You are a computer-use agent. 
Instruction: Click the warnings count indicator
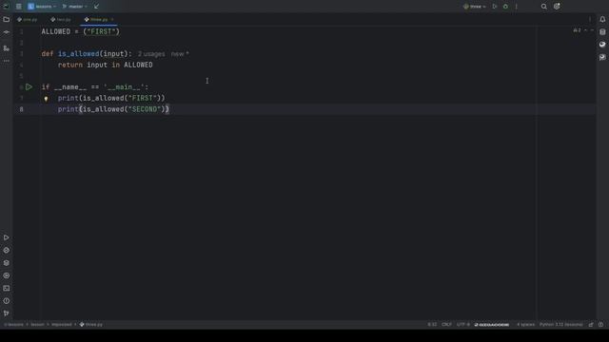[x=578, y=30]
